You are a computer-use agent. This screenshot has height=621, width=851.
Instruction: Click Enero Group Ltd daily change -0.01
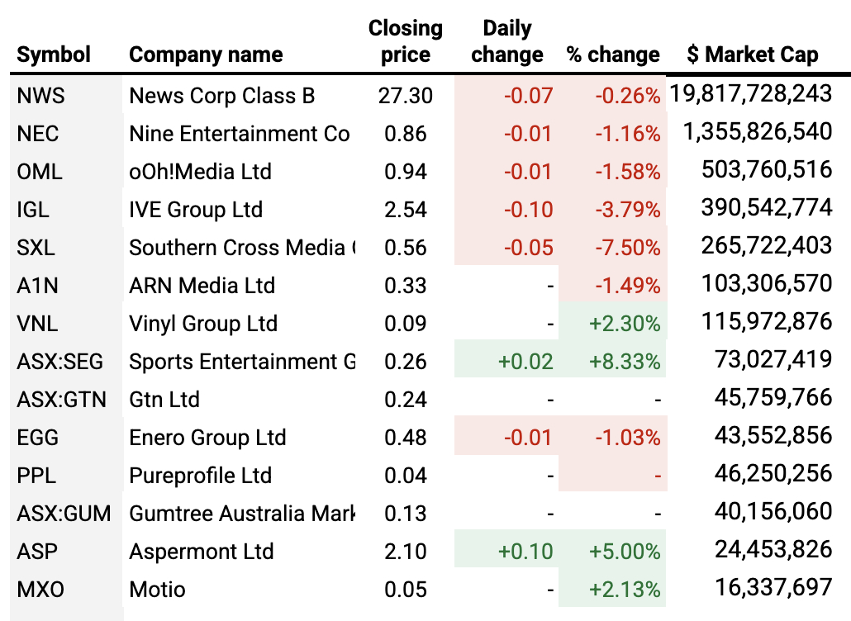tap(527, 438)
